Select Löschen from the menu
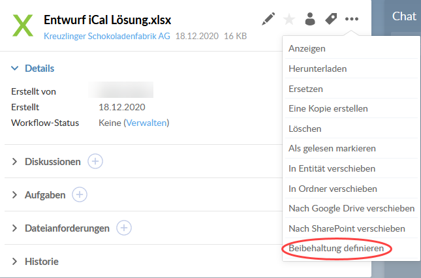421x278 pixels. pos(351,129)
